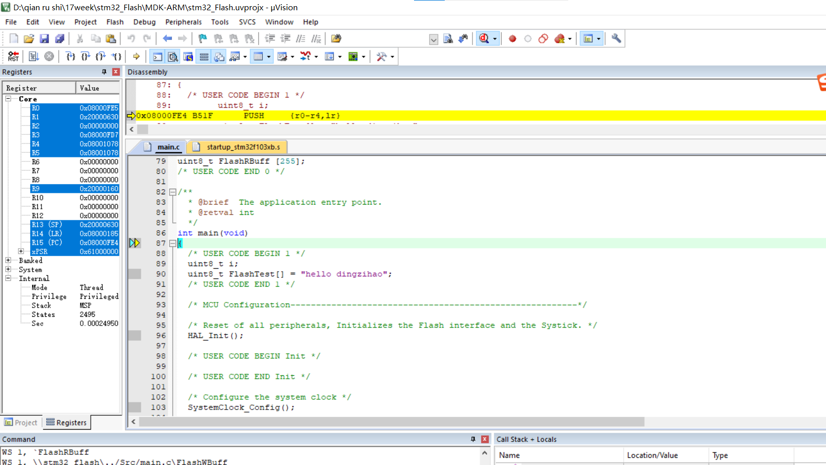
Task: Insert breakpoint with red dot icon
Action: pos(512,38)
